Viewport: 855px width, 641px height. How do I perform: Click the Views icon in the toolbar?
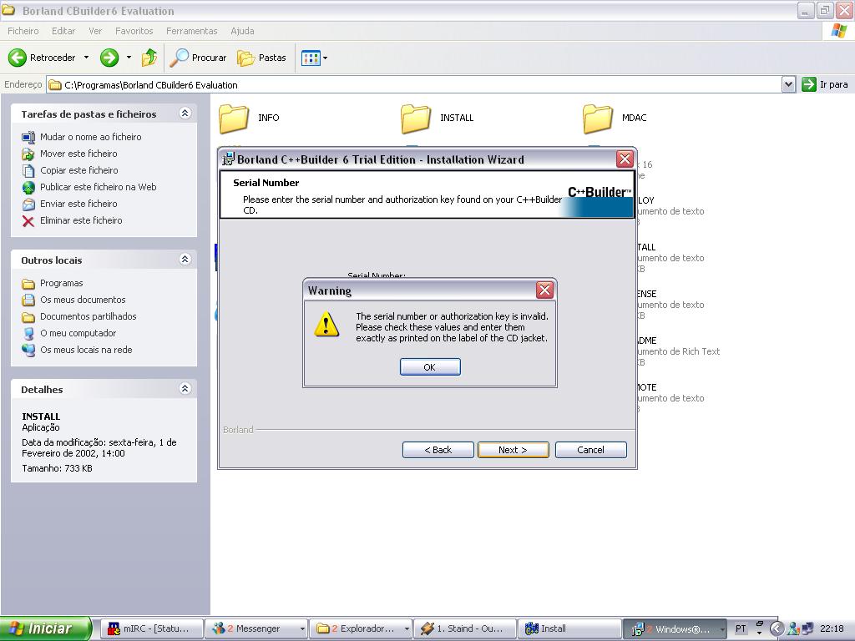click(x=311, y=58)
